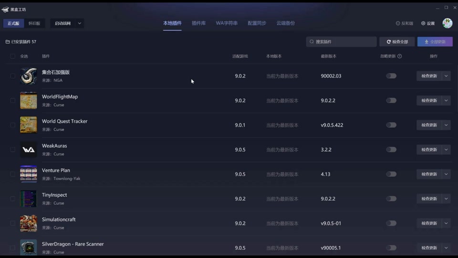The height and width of the screenshot is (258, 458).
Task: Toggle ignore updates for 集合石加强版
Action: pos(391,76)
